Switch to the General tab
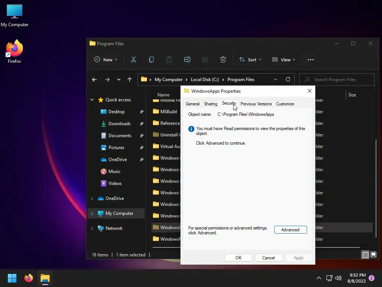The height and width of the screenshot is (287, 382). point(192,104)
